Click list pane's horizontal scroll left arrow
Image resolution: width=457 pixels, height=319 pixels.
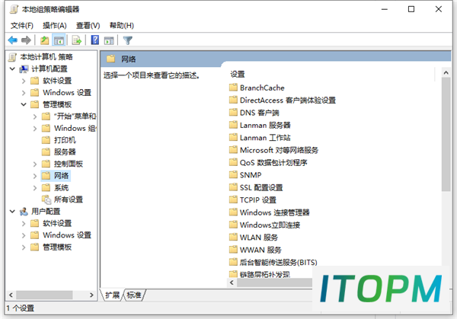tap(232, 282)
